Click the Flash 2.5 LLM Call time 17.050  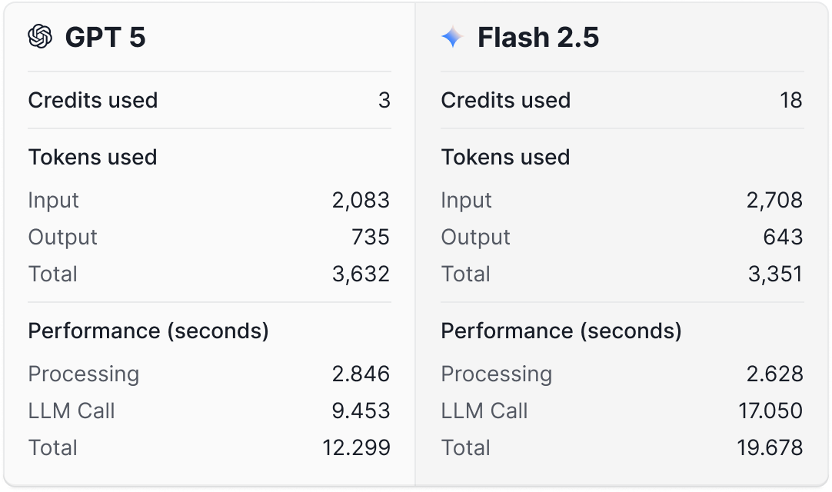tap(770, 411)
